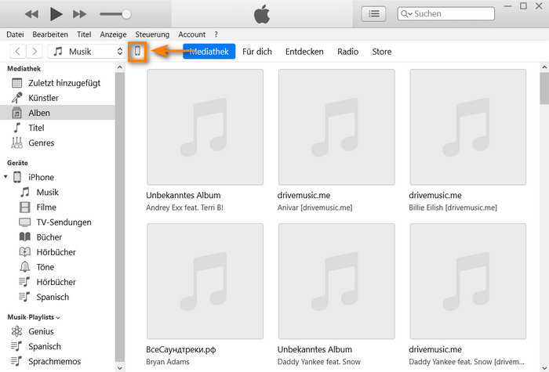The image size is (549, 372).
Task: Click artist text Andrey Exx feat. Terri B!
Action: point(184,208)
